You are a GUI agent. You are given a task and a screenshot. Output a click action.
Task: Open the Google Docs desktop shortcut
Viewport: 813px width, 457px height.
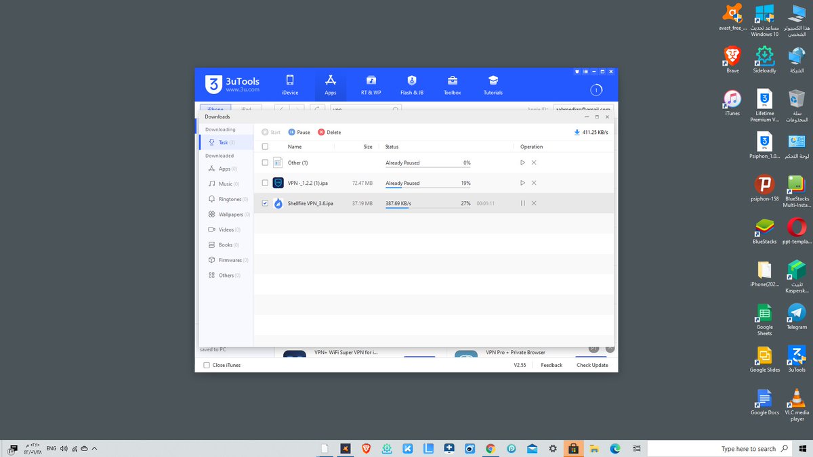764,401
